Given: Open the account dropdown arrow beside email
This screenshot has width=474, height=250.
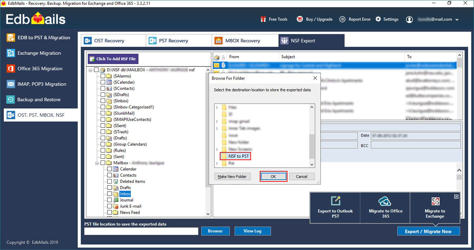Looking at the screenshot, I should [x=457, y=20].
